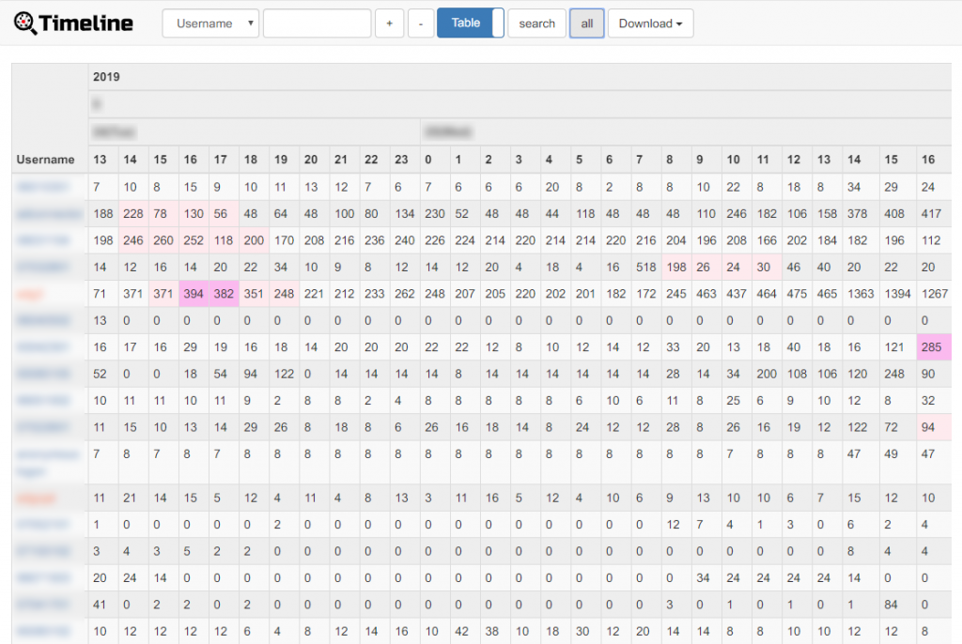Select the all button
This screenshot has width=962, height=644.
pyautogui.click(x=587, y=23)
